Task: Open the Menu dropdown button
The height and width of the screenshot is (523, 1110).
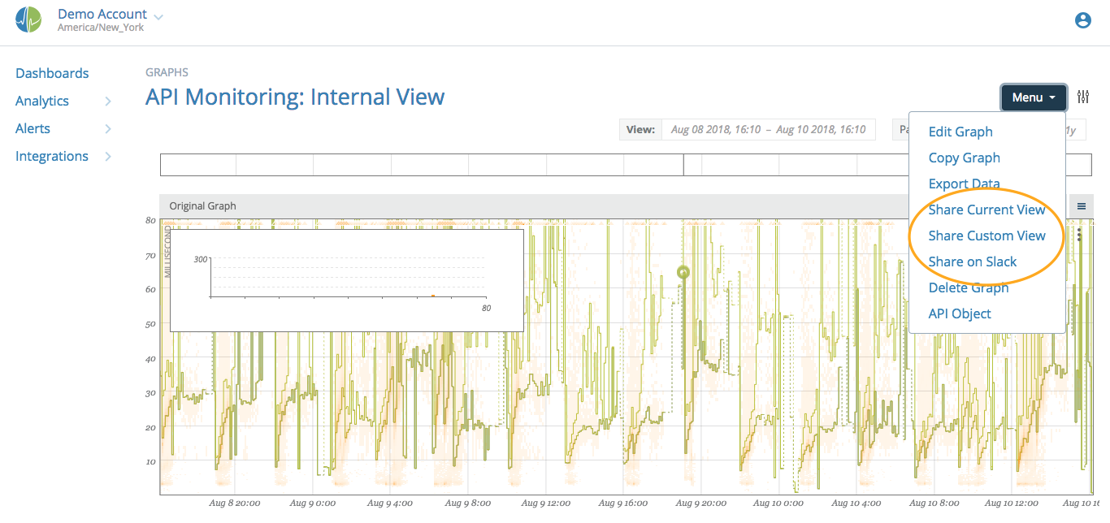Action: click(x=1033, y=97)
